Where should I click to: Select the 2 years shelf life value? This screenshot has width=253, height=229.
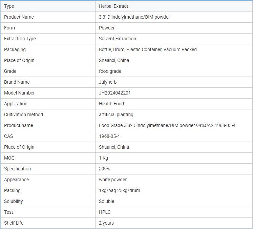tap(106, 223)
